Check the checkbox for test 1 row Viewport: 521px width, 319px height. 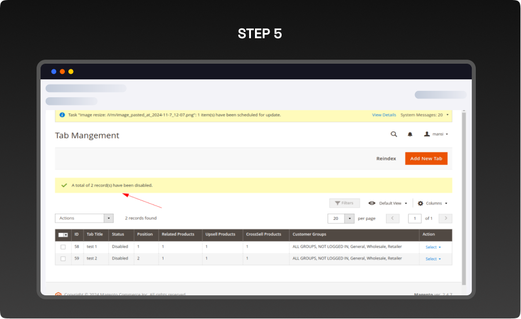click(63, 247)
